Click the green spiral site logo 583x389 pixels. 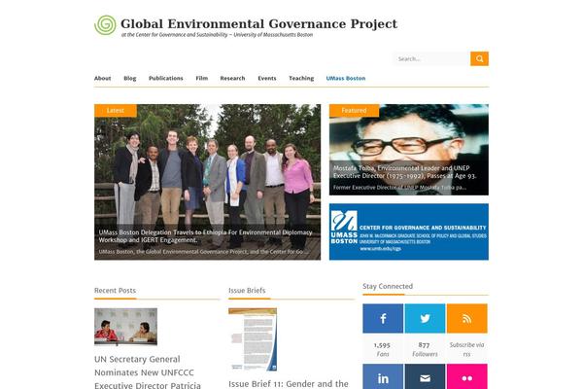[105, 25]
